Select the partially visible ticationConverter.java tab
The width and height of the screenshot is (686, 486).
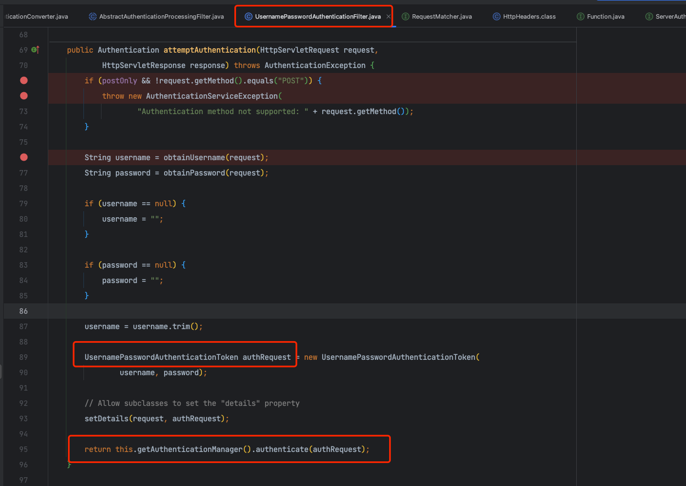pos(36,16)
